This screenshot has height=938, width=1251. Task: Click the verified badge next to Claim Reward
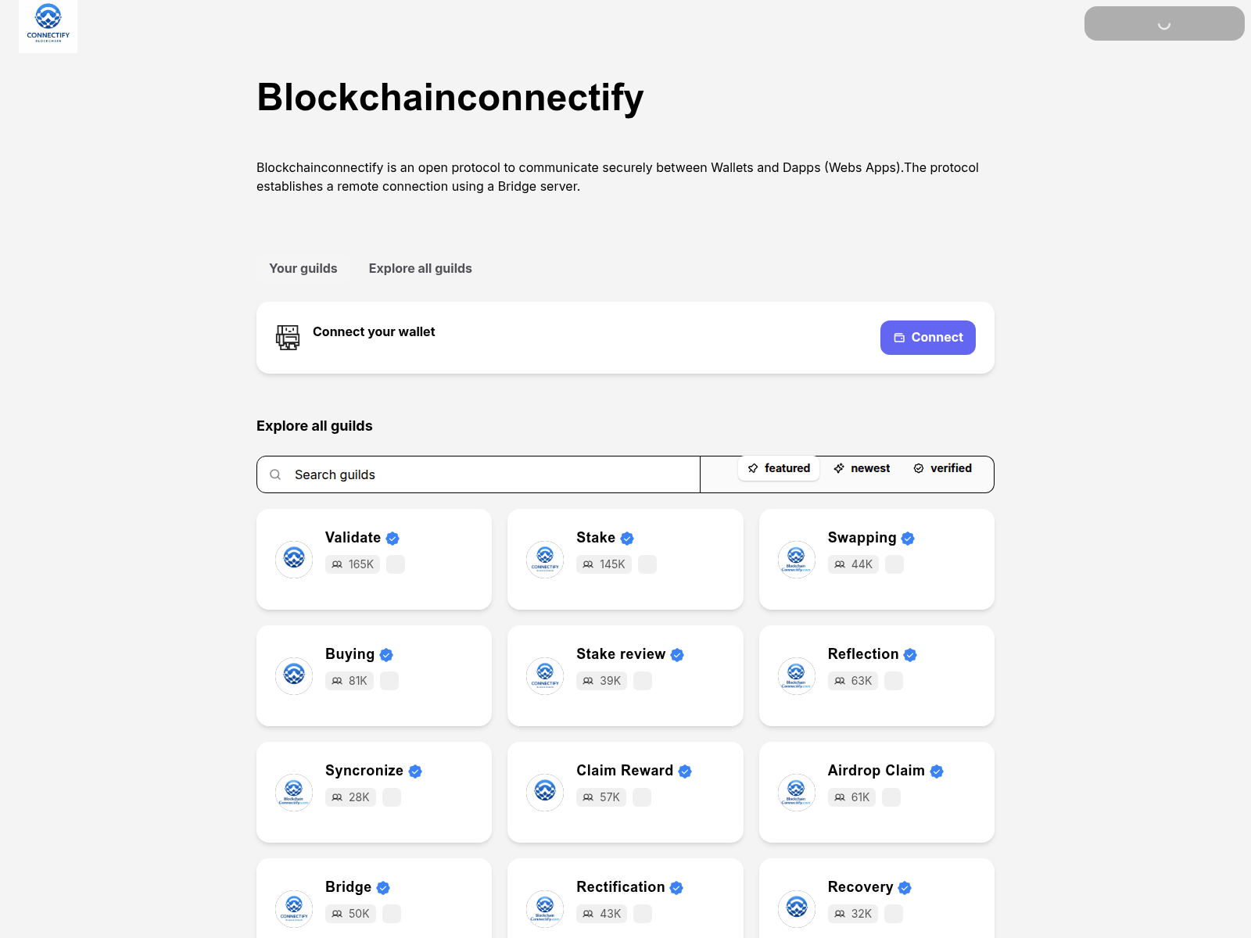[685, 771]
